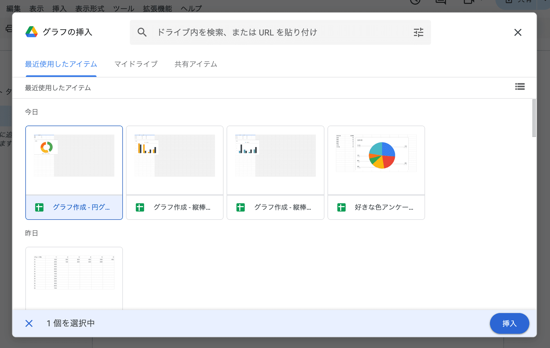The height and width of the screenshot is (348, 550).
Task: Click the magnifying glass search icon
Action: tap(142, 32)
